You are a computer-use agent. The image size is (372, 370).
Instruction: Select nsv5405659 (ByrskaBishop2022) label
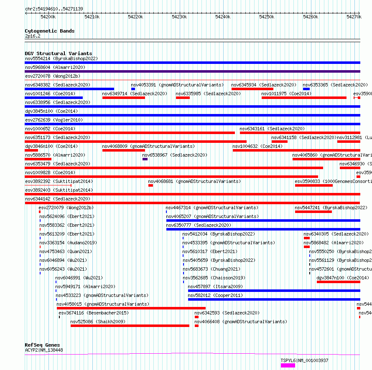(219, 260)
